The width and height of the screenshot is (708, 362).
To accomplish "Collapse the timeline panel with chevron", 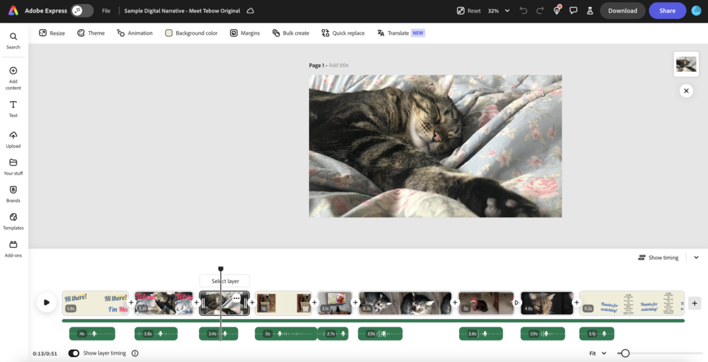I will [x=696, y=257].
